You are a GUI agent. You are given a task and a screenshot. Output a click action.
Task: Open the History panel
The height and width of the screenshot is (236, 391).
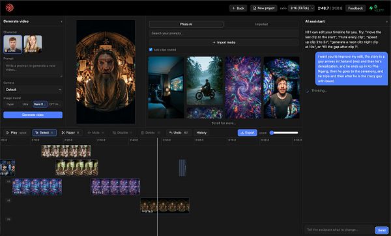tap(201, 133)
